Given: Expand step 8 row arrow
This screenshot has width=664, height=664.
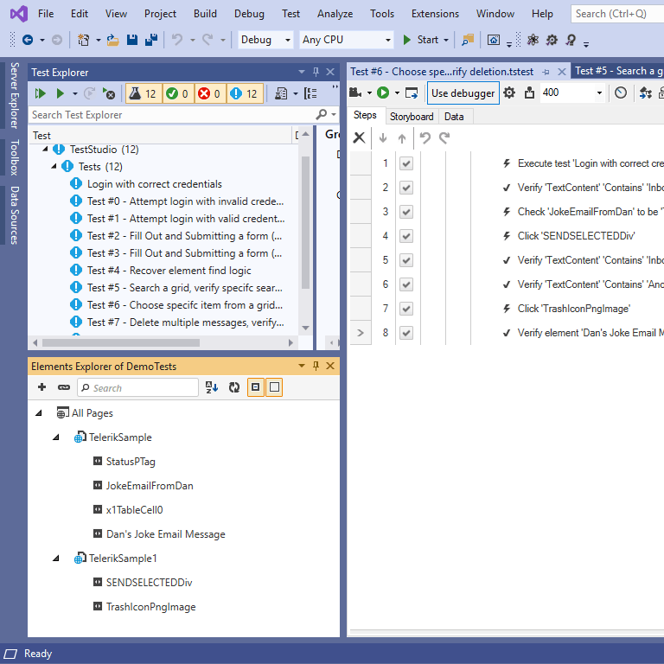Looking at the screenshot, I should pos(361,333).
